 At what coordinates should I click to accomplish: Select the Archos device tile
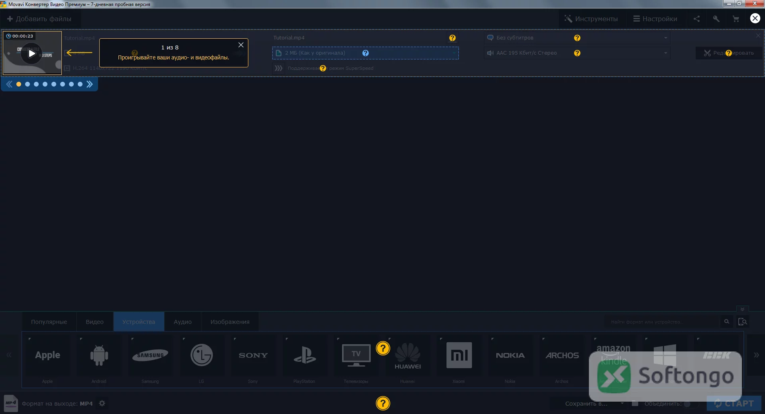562,355
